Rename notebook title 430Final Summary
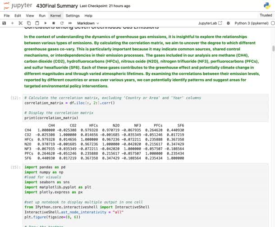The height and width of the screenshot is (227, 275). [56, 6]
